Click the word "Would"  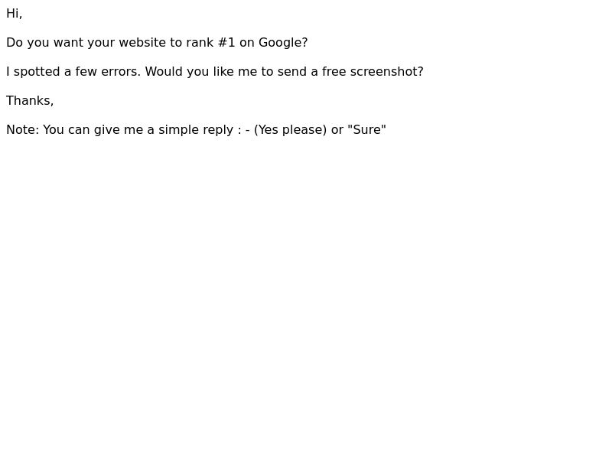coord(164,72)
